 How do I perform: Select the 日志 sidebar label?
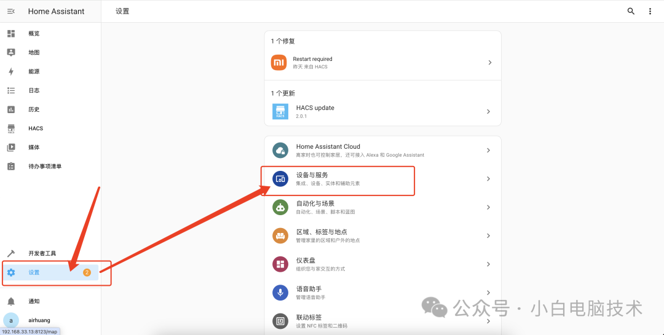tap(34, 90)
